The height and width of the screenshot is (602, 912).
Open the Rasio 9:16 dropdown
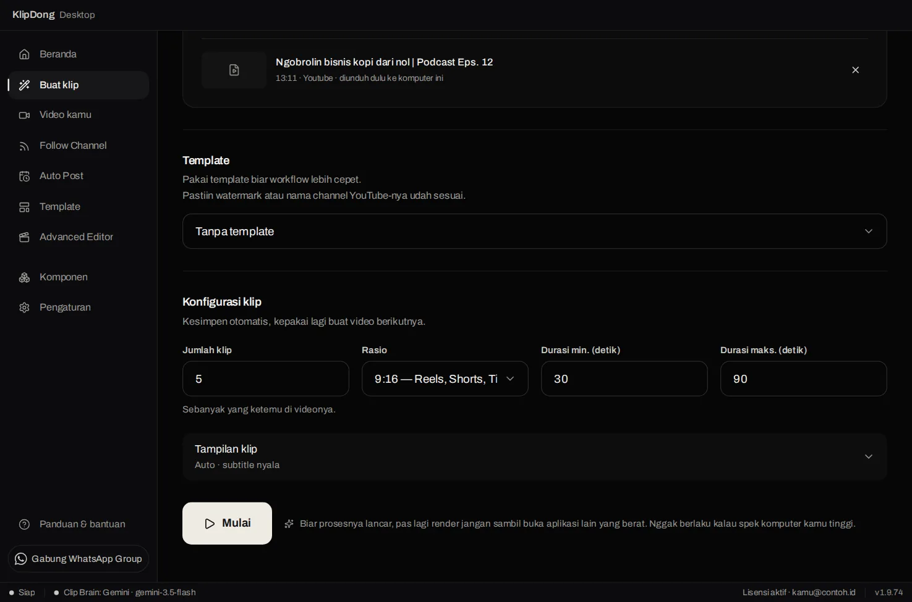click(x=445, y=378)
